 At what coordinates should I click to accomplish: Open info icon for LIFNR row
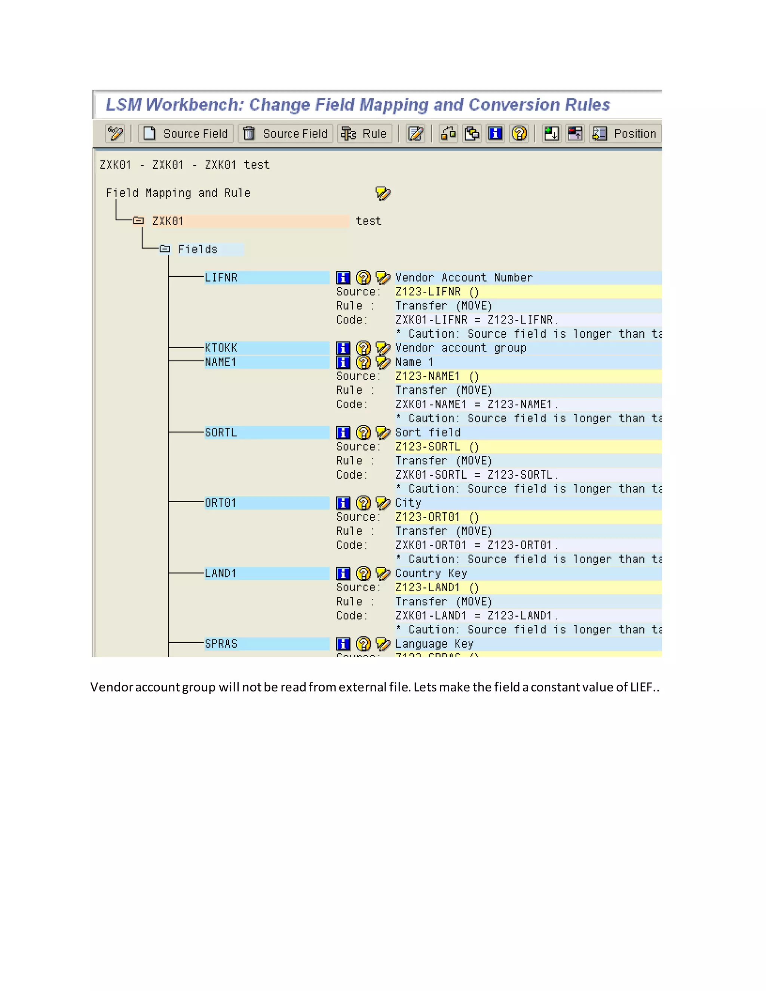tap(343, 278)
